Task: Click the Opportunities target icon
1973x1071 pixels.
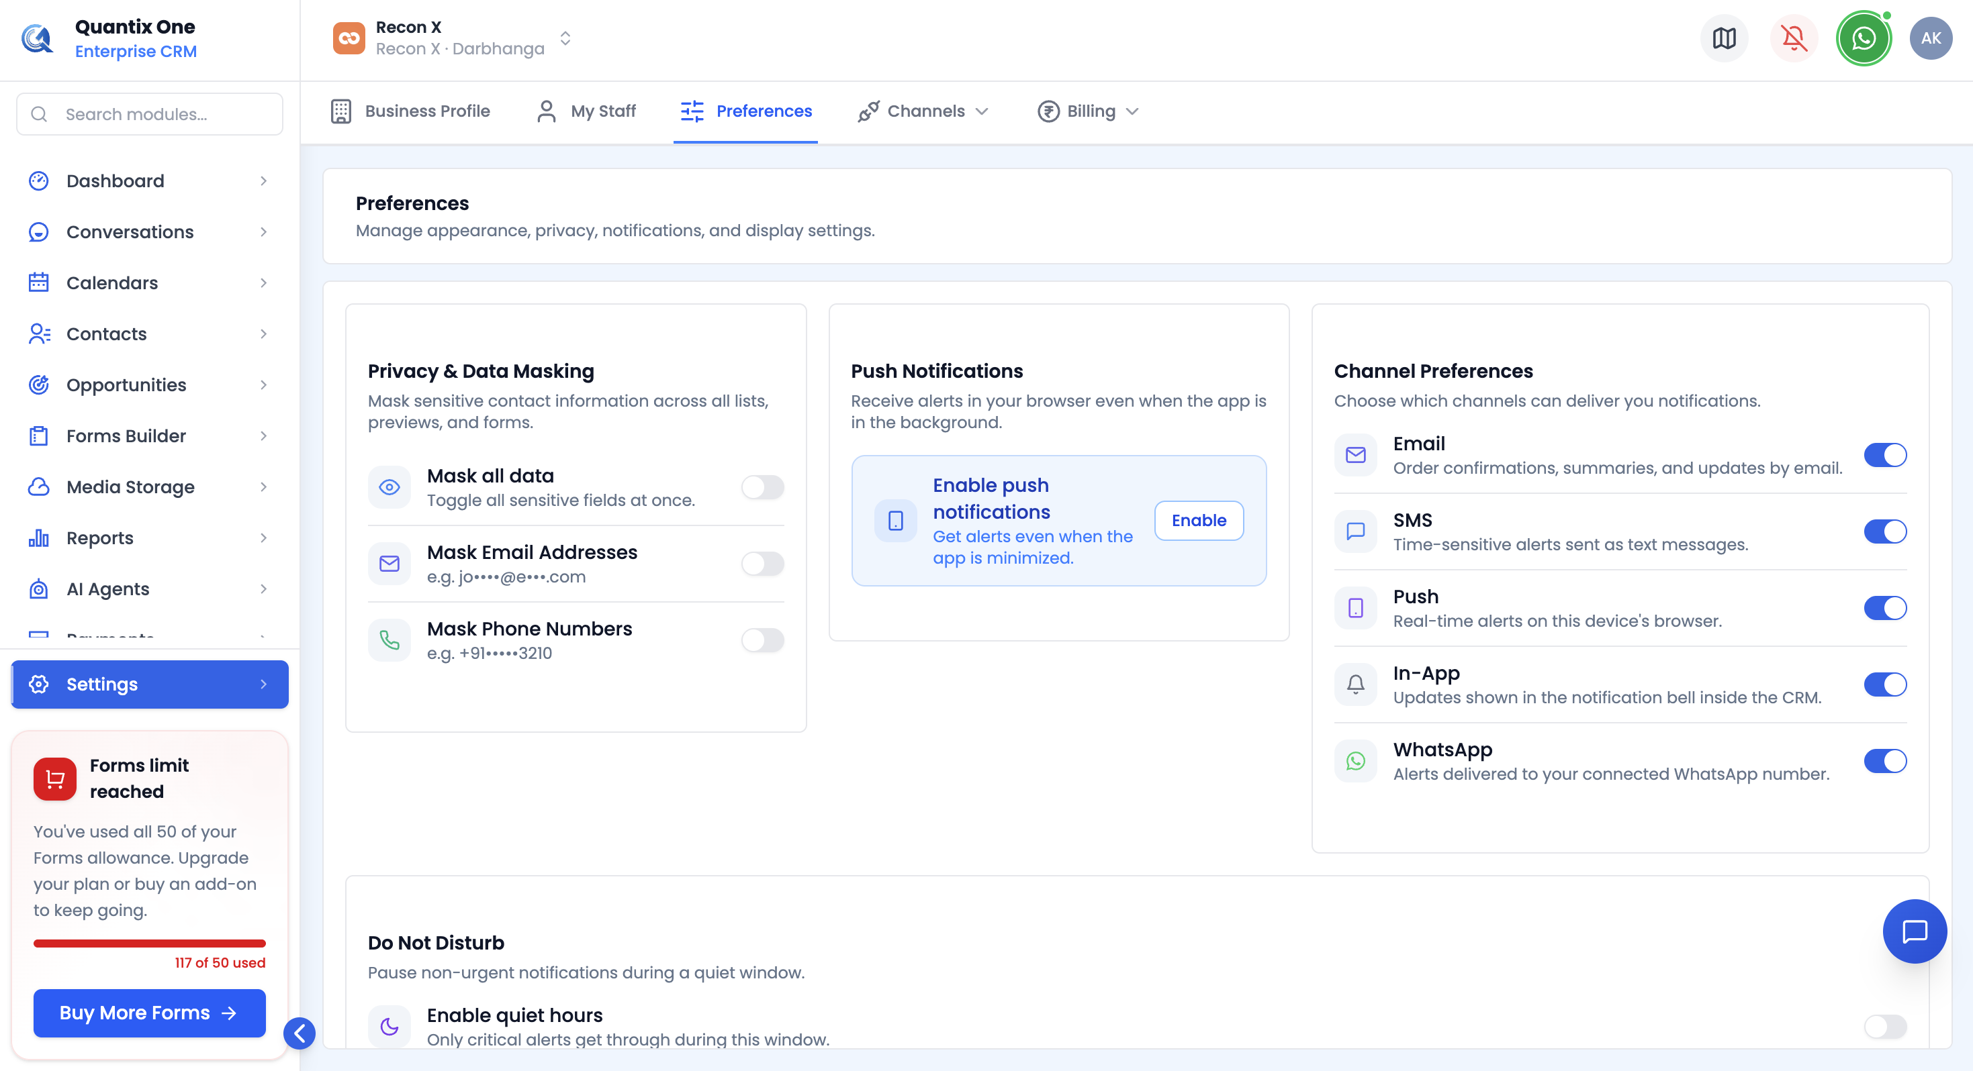Action: (39, 385)
